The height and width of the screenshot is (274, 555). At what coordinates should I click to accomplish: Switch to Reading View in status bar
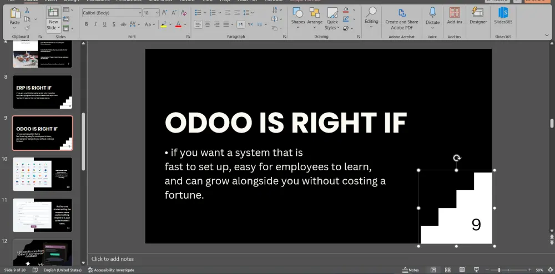(x=462, y=270)
